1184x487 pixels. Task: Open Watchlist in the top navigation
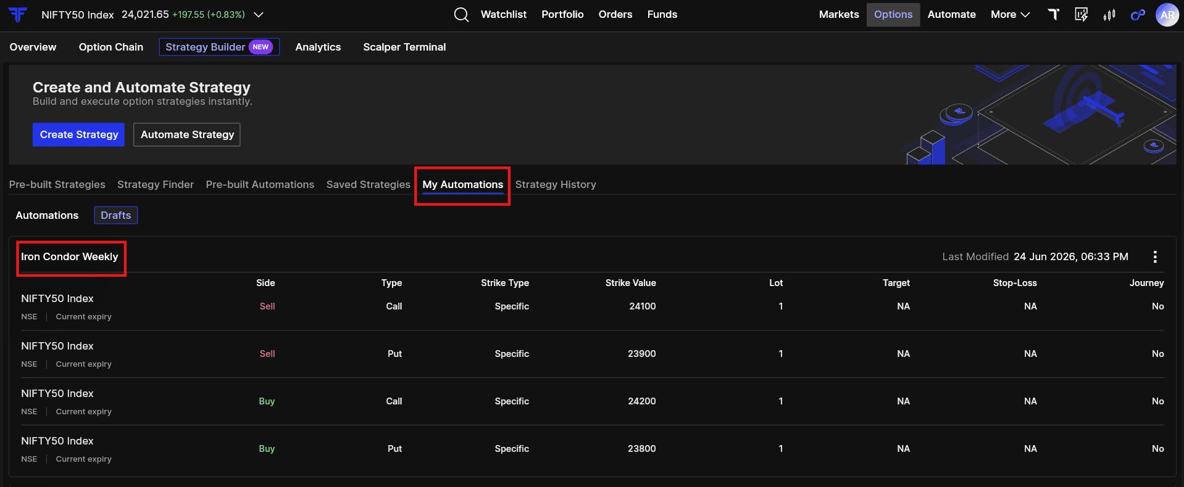pyautogui.click(x=504, y=14)
